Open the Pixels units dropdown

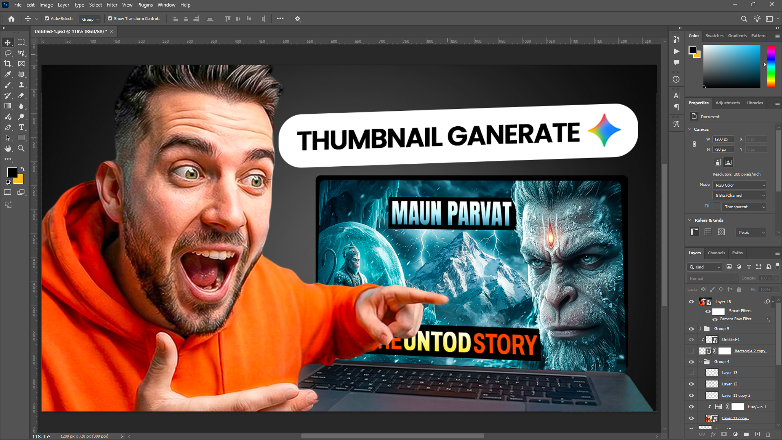click(x=751, y=232)
